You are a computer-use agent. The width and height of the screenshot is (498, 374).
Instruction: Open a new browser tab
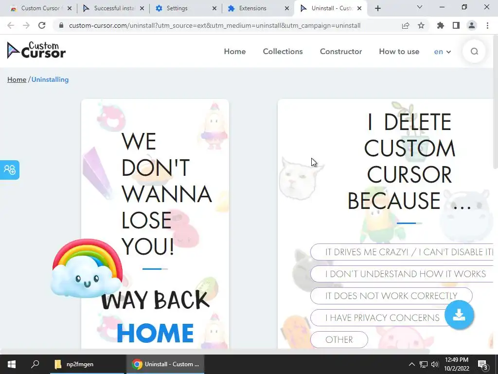[377, 8]
